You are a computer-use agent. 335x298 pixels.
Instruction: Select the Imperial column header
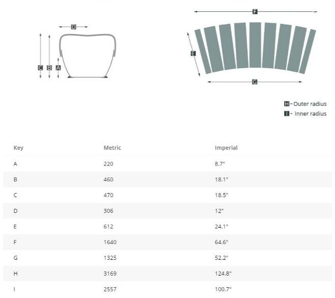click(x=226, y=148)
